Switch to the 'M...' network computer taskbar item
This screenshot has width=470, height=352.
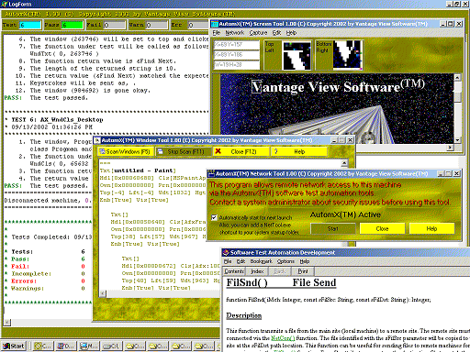point(88,346)
